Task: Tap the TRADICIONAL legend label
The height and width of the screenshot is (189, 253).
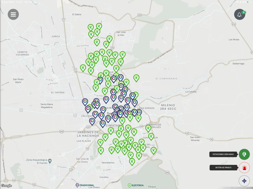Action: coord(87,185)
